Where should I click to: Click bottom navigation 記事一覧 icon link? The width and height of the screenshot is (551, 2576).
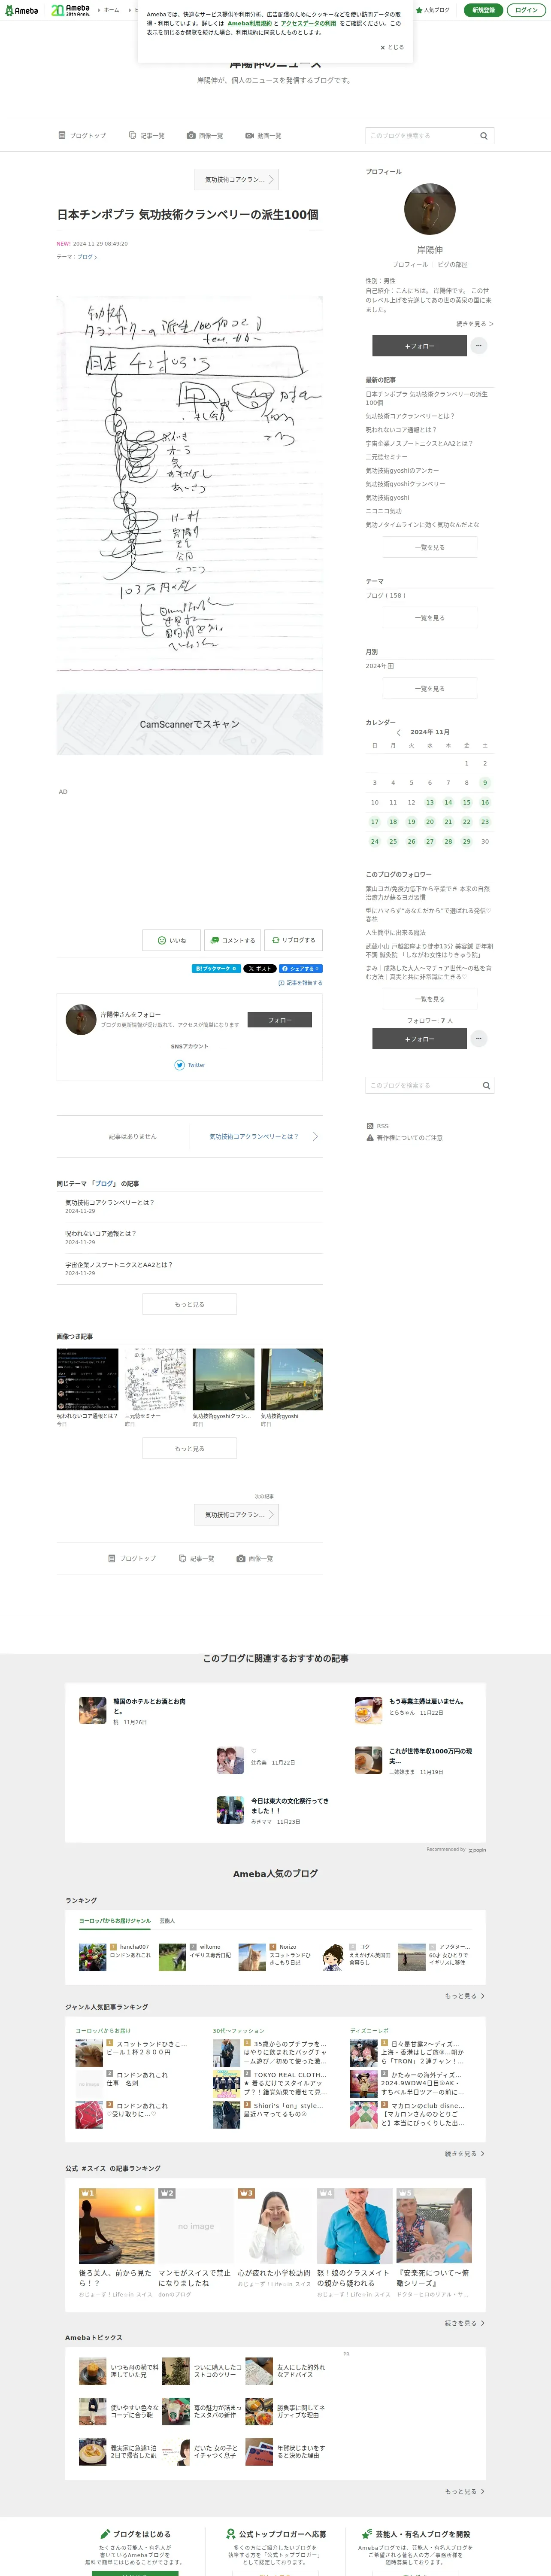point(197,1558)
